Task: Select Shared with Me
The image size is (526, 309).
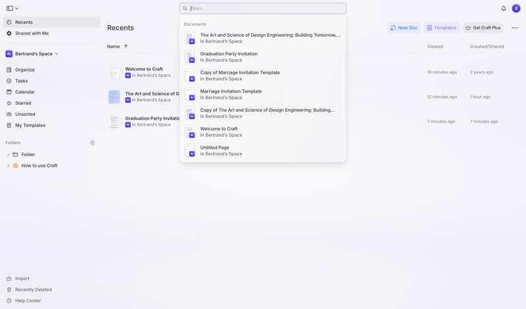Action: click(32, 33)
